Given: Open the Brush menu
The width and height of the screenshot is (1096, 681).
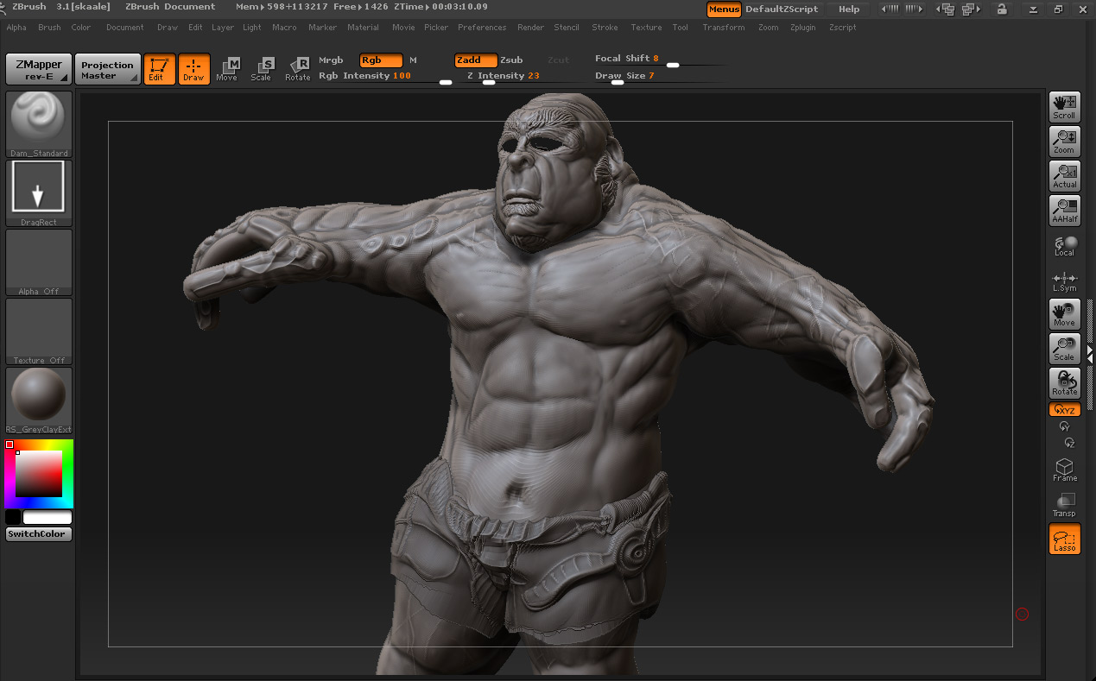Looking at the screenshot, I should pyautogui.click(x=49, y=28).
